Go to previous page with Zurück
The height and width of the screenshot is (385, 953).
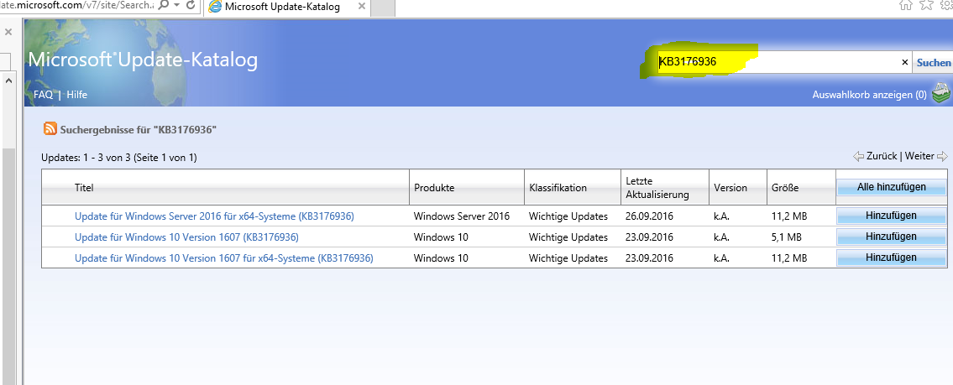[882, 156]
